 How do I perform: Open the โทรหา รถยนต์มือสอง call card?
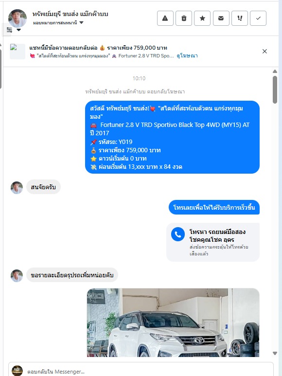[213, 242]
